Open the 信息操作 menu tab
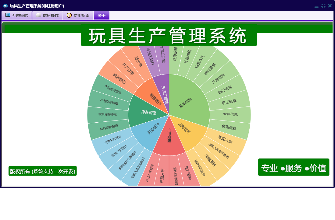335x220 pixels. [x=47, y=15]
